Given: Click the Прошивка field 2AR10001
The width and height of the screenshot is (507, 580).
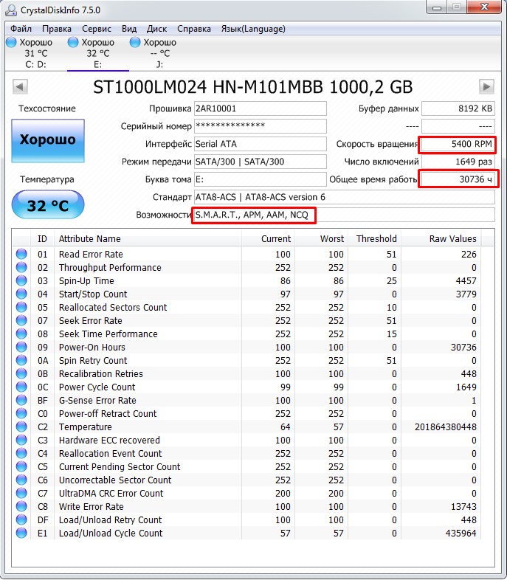Looking at the screenshot, I should [x=261, y=108].
